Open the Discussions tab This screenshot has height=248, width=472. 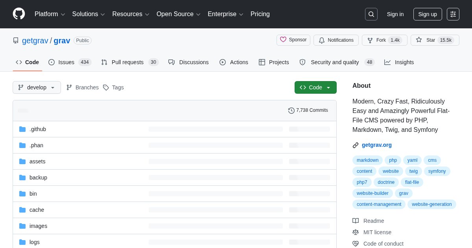point(188,62)
